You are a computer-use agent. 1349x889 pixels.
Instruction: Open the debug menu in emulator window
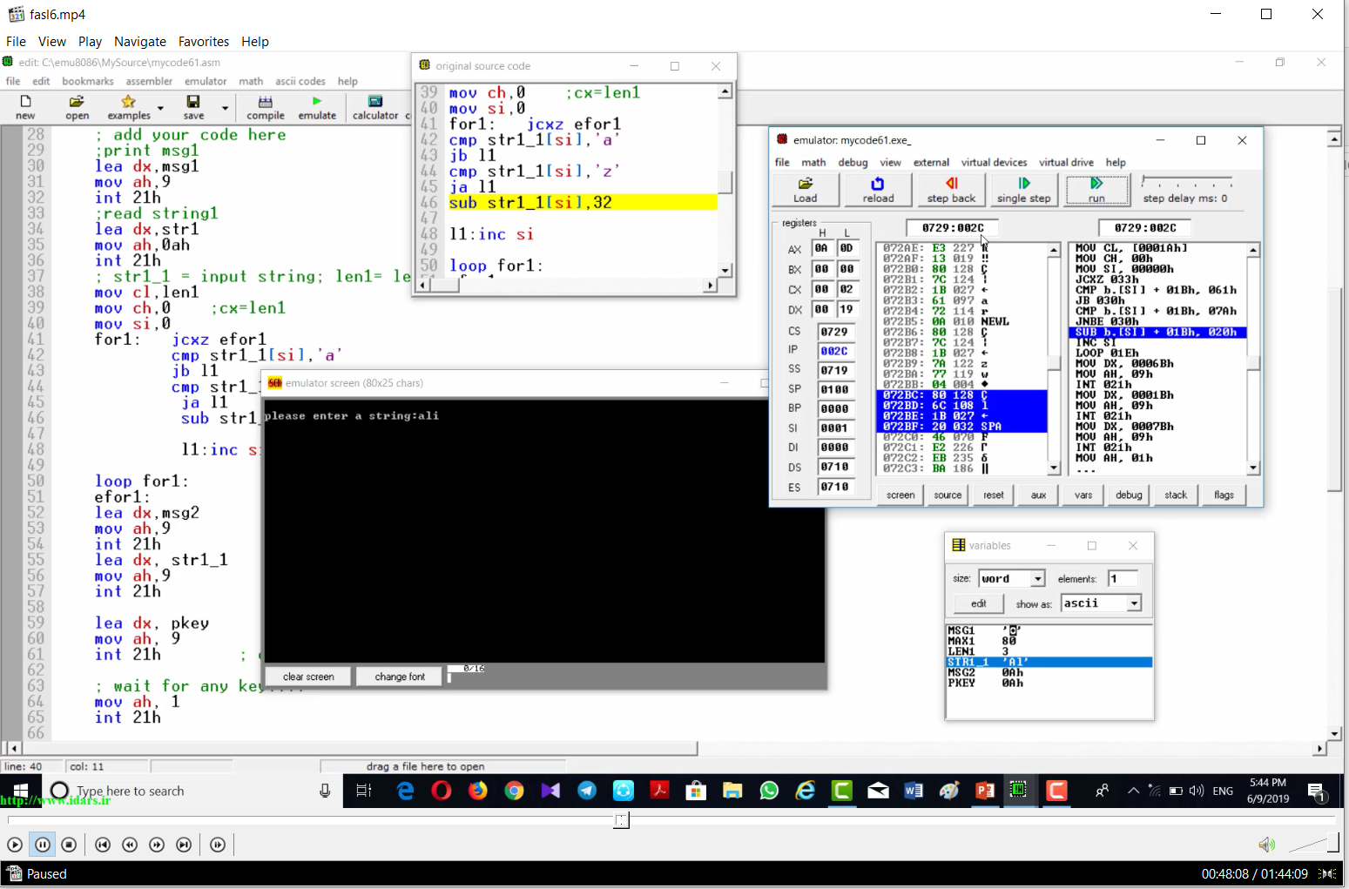(x=853, y=163)
